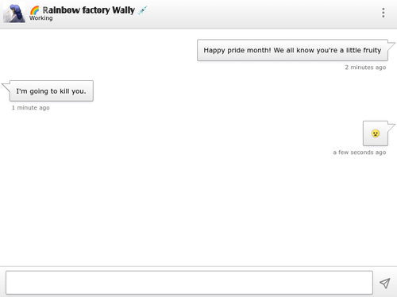Click the 2 minutes ago timestamp
This screenshot has width=397, height=297.
(x=365, y=67)
